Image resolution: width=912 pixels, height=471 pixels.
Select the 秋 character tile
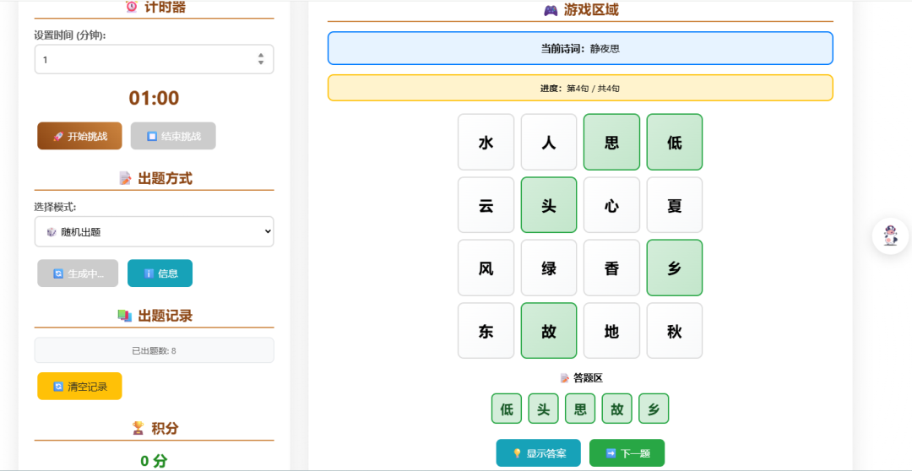(x=675, y=330)
